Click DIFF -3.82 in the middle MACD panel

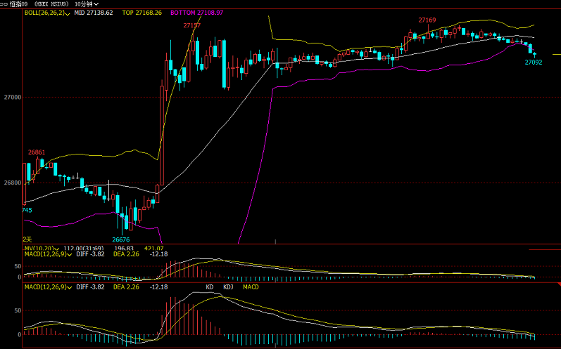[x=91, y=254]
